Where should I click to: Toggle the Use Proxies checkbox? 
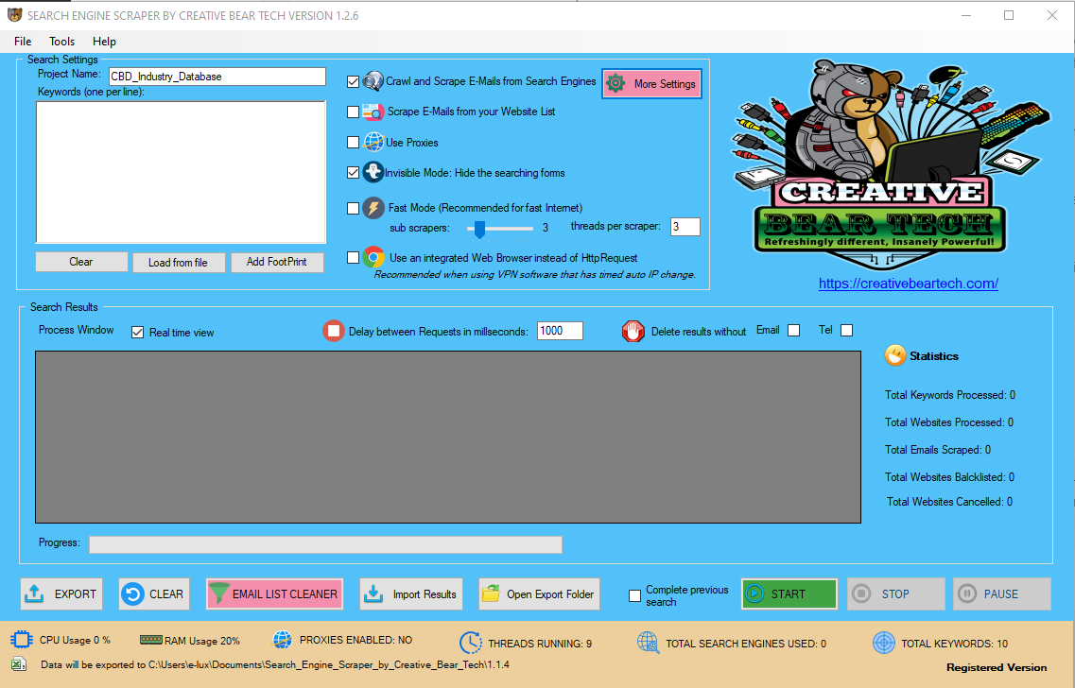click(x=353, y=143)
